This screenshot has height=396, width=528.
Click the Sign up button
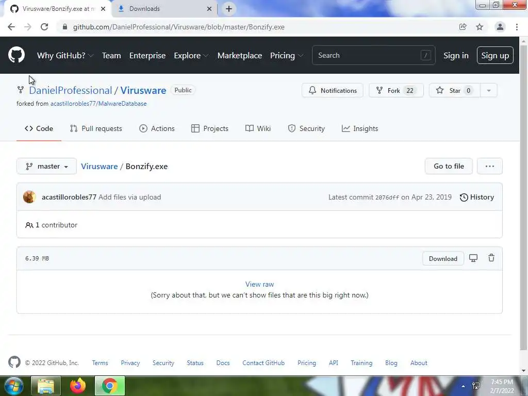pos(495,55)
